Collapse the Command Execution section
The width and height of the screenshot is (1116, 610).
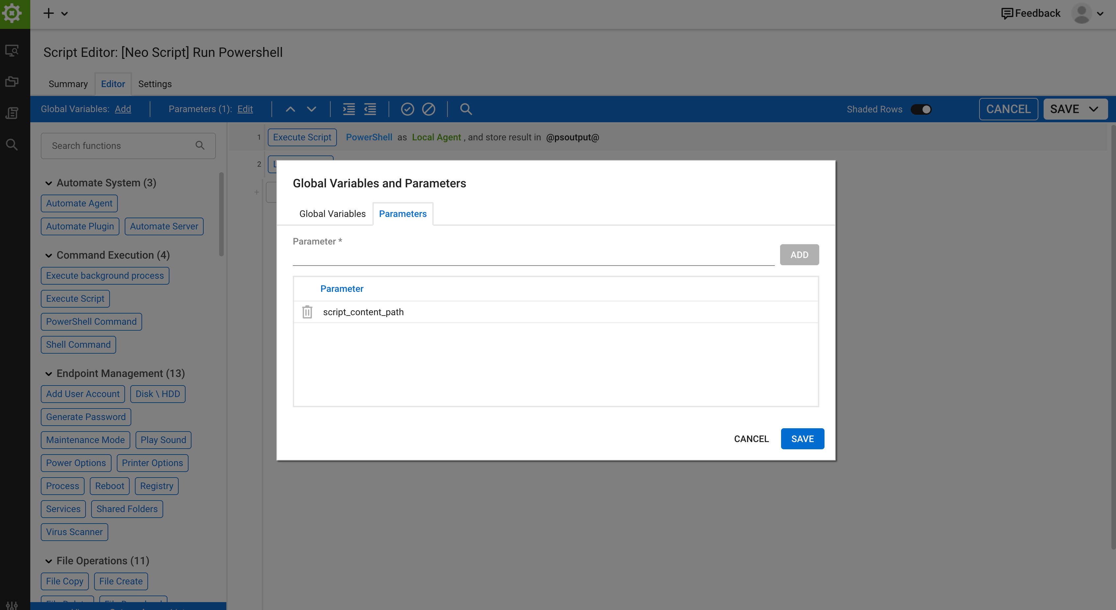click(x=48, y=256)
